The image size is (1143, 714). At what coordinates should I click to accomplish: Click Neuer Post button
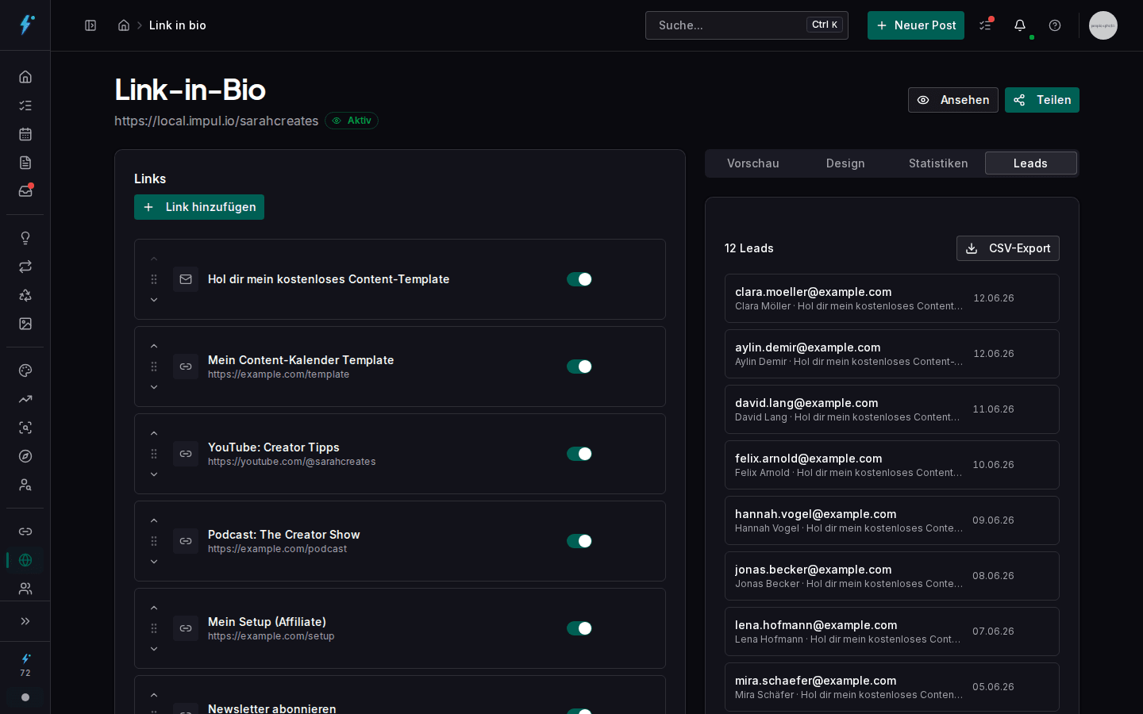(x=916, y=25)
